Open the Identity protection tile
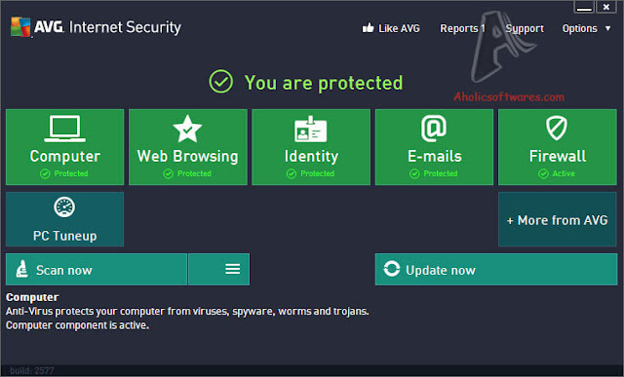This screenshot has width=624, height=377. [x=311, y=147]
